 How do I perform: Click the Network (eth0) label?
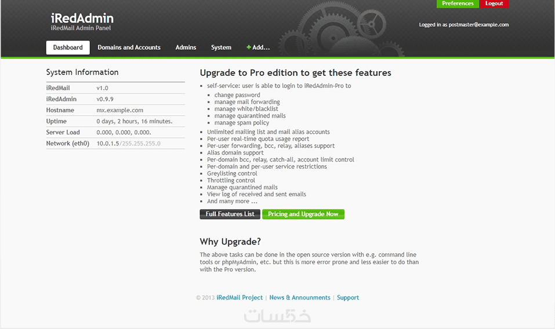(68, 144)
